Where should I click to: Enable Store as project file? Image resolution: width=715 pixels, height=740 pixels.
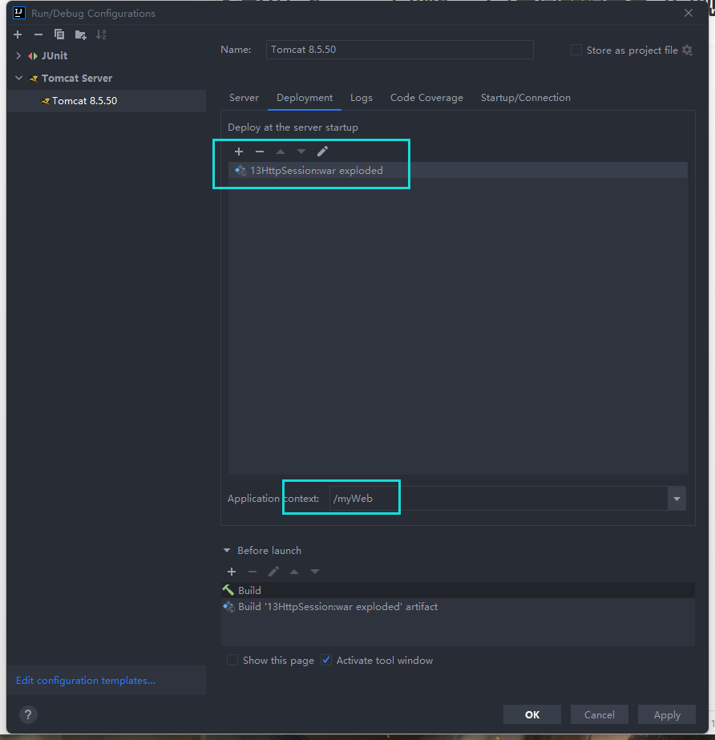tap(576, 50)
